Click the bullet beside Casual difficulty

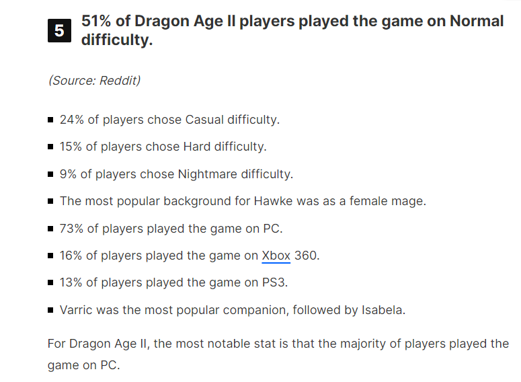point(51,120)
